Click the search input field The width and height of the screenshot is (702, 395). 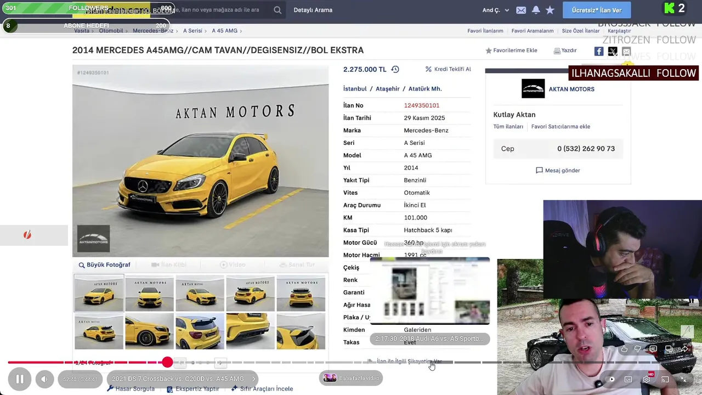pos(219,10)
